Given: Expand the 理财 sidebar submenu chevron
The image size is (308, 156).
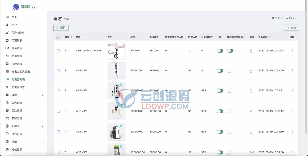Looking at the screenshot, I should click(x=43, y=95).
